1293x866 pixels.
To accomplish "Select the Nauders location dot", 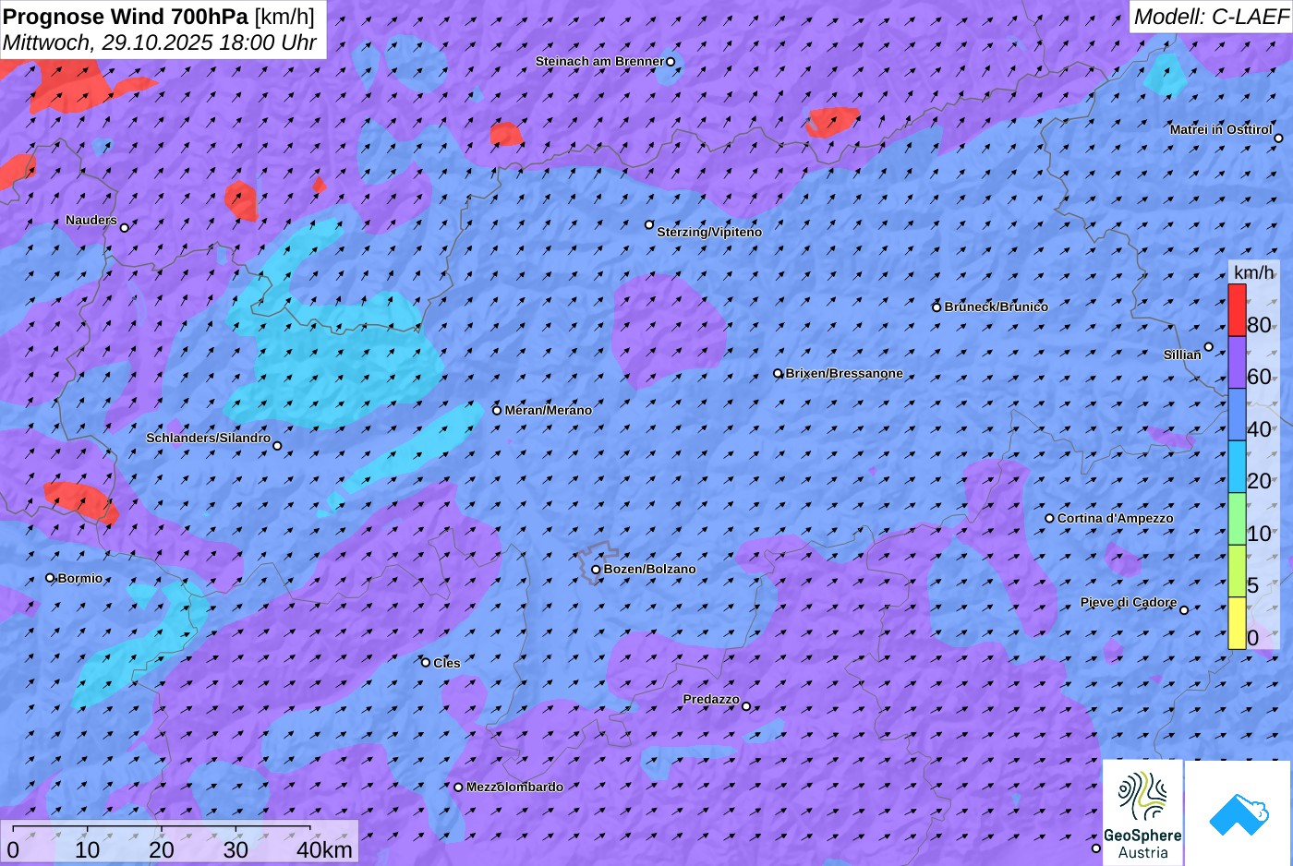I will pos(125,227).
